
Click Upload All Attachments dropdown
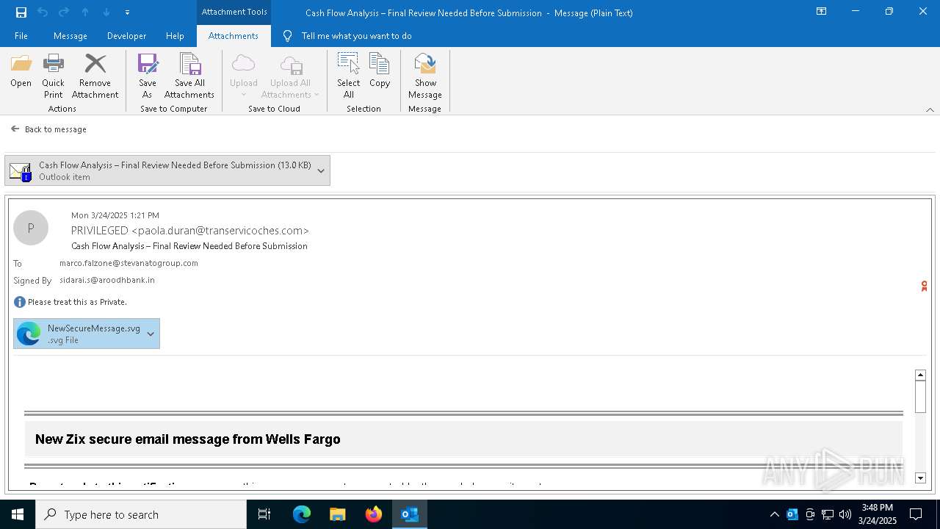coord(290,76)
